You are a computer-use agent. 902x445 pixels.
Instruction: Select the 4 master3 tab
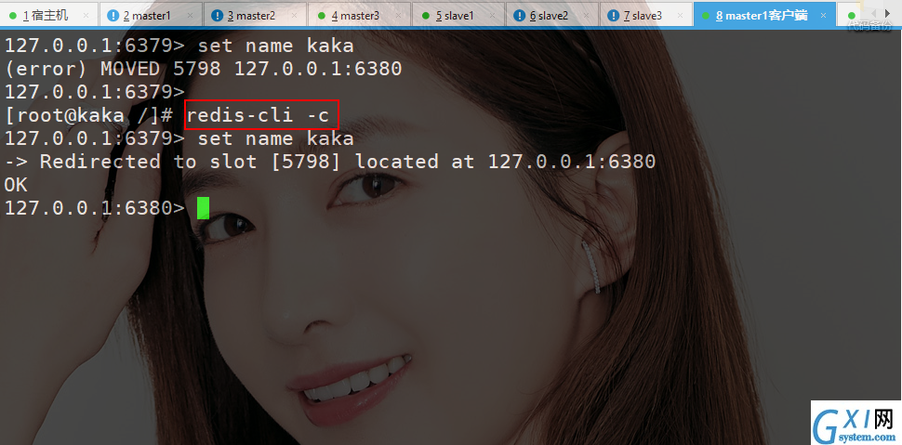(359, 15)
